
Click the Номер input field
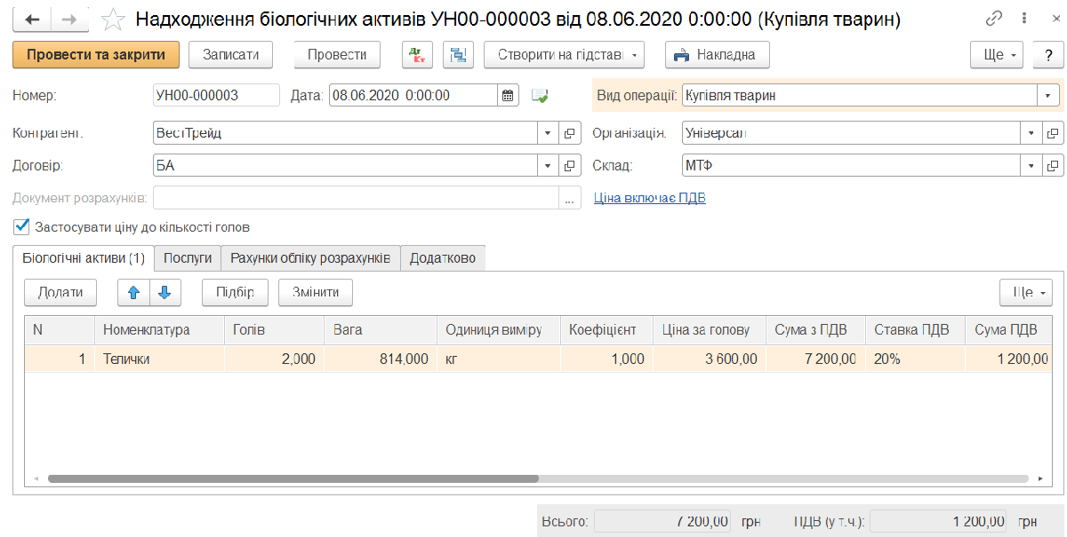(x=216, y=95)
